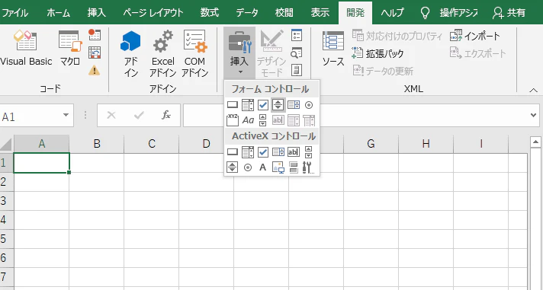Image resolution: width=543 pixels, height=290 pixels.
Task: Open macro security warning icon
Action: (95, 70)
